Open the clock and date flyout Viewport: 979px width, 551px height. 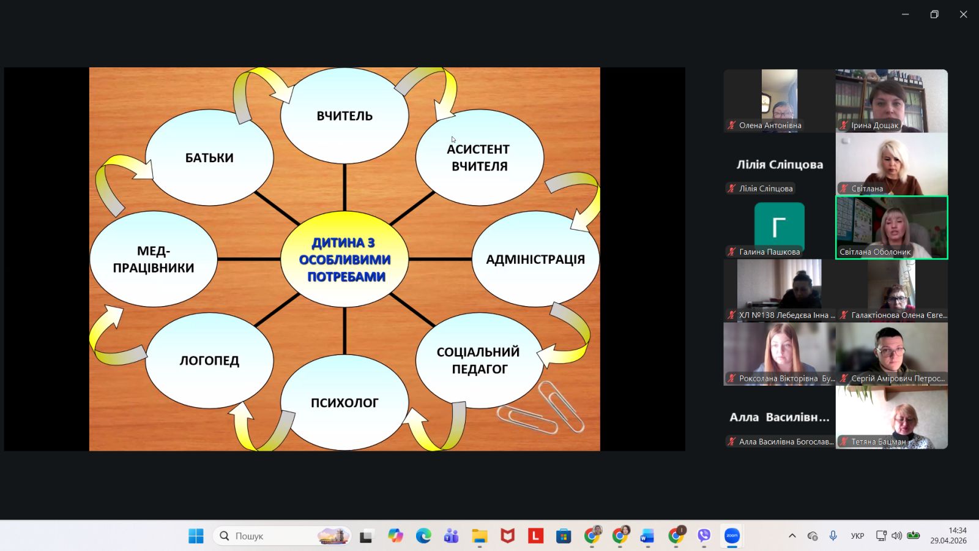coord(948,536)
